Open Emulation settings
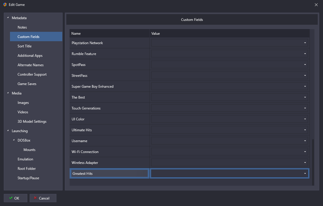This screenshot has width=323, height=206. coord(25,159)
